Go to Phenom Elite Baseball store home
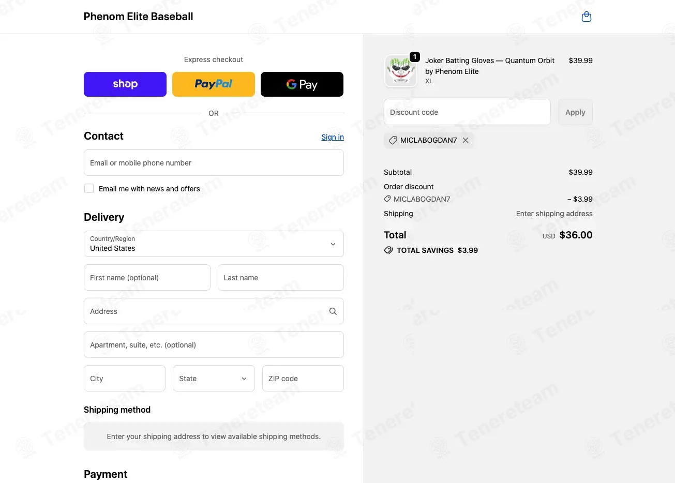675x483 pixels. coord(138,17)
